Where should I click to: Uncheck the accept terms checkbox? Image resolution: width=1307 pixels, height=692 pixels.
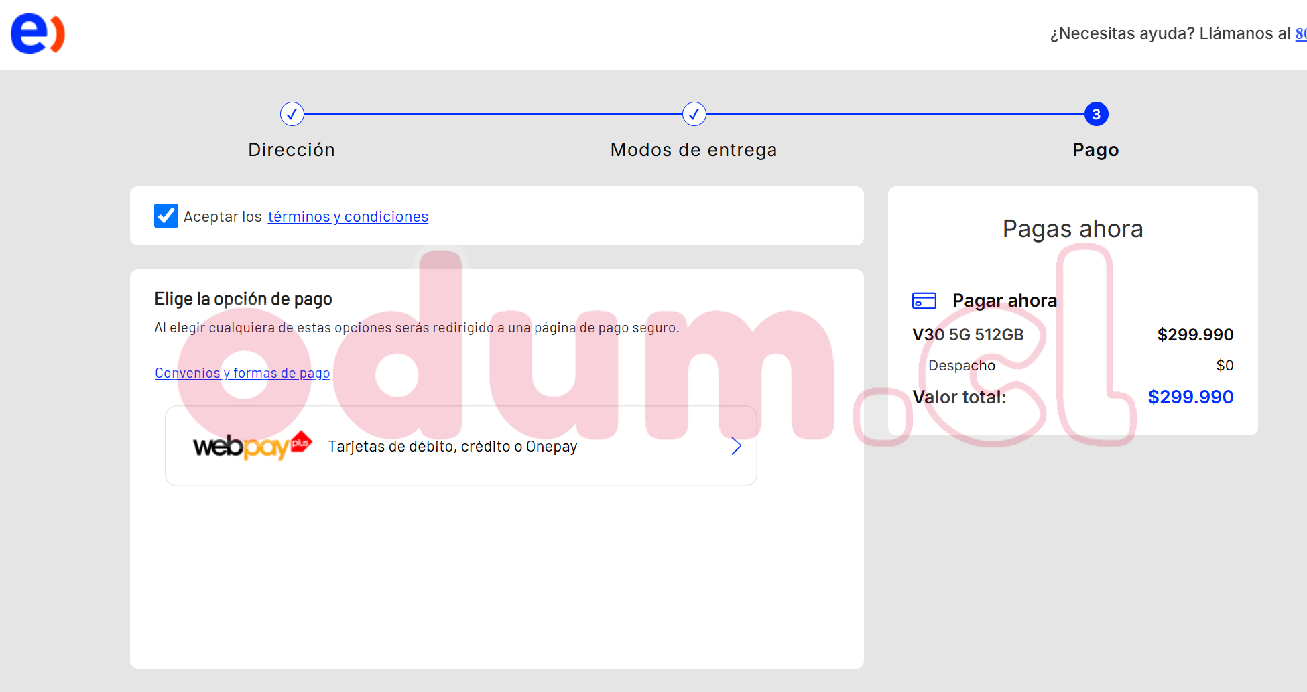pyautogui.click(x=166, y=216)
